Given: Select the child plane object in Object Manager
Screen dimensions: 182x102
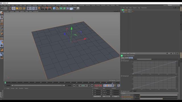Looking at the screenshot, I should (x=126, y=12).
